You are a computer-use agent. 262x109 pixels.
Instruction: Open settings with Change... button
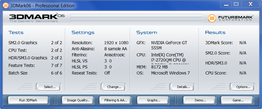click(113, 87)
